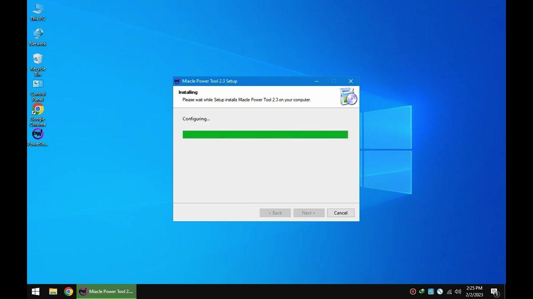This screenshot has height=299, width=533.
Task: Click the Miacle Power Tool taskbar button
Action: pyautogui.click(x=107, y=292)
